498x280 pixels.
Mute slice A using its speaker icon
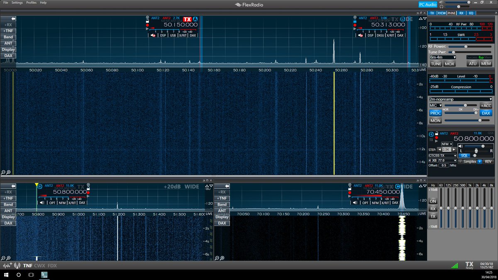pos(153,35)
